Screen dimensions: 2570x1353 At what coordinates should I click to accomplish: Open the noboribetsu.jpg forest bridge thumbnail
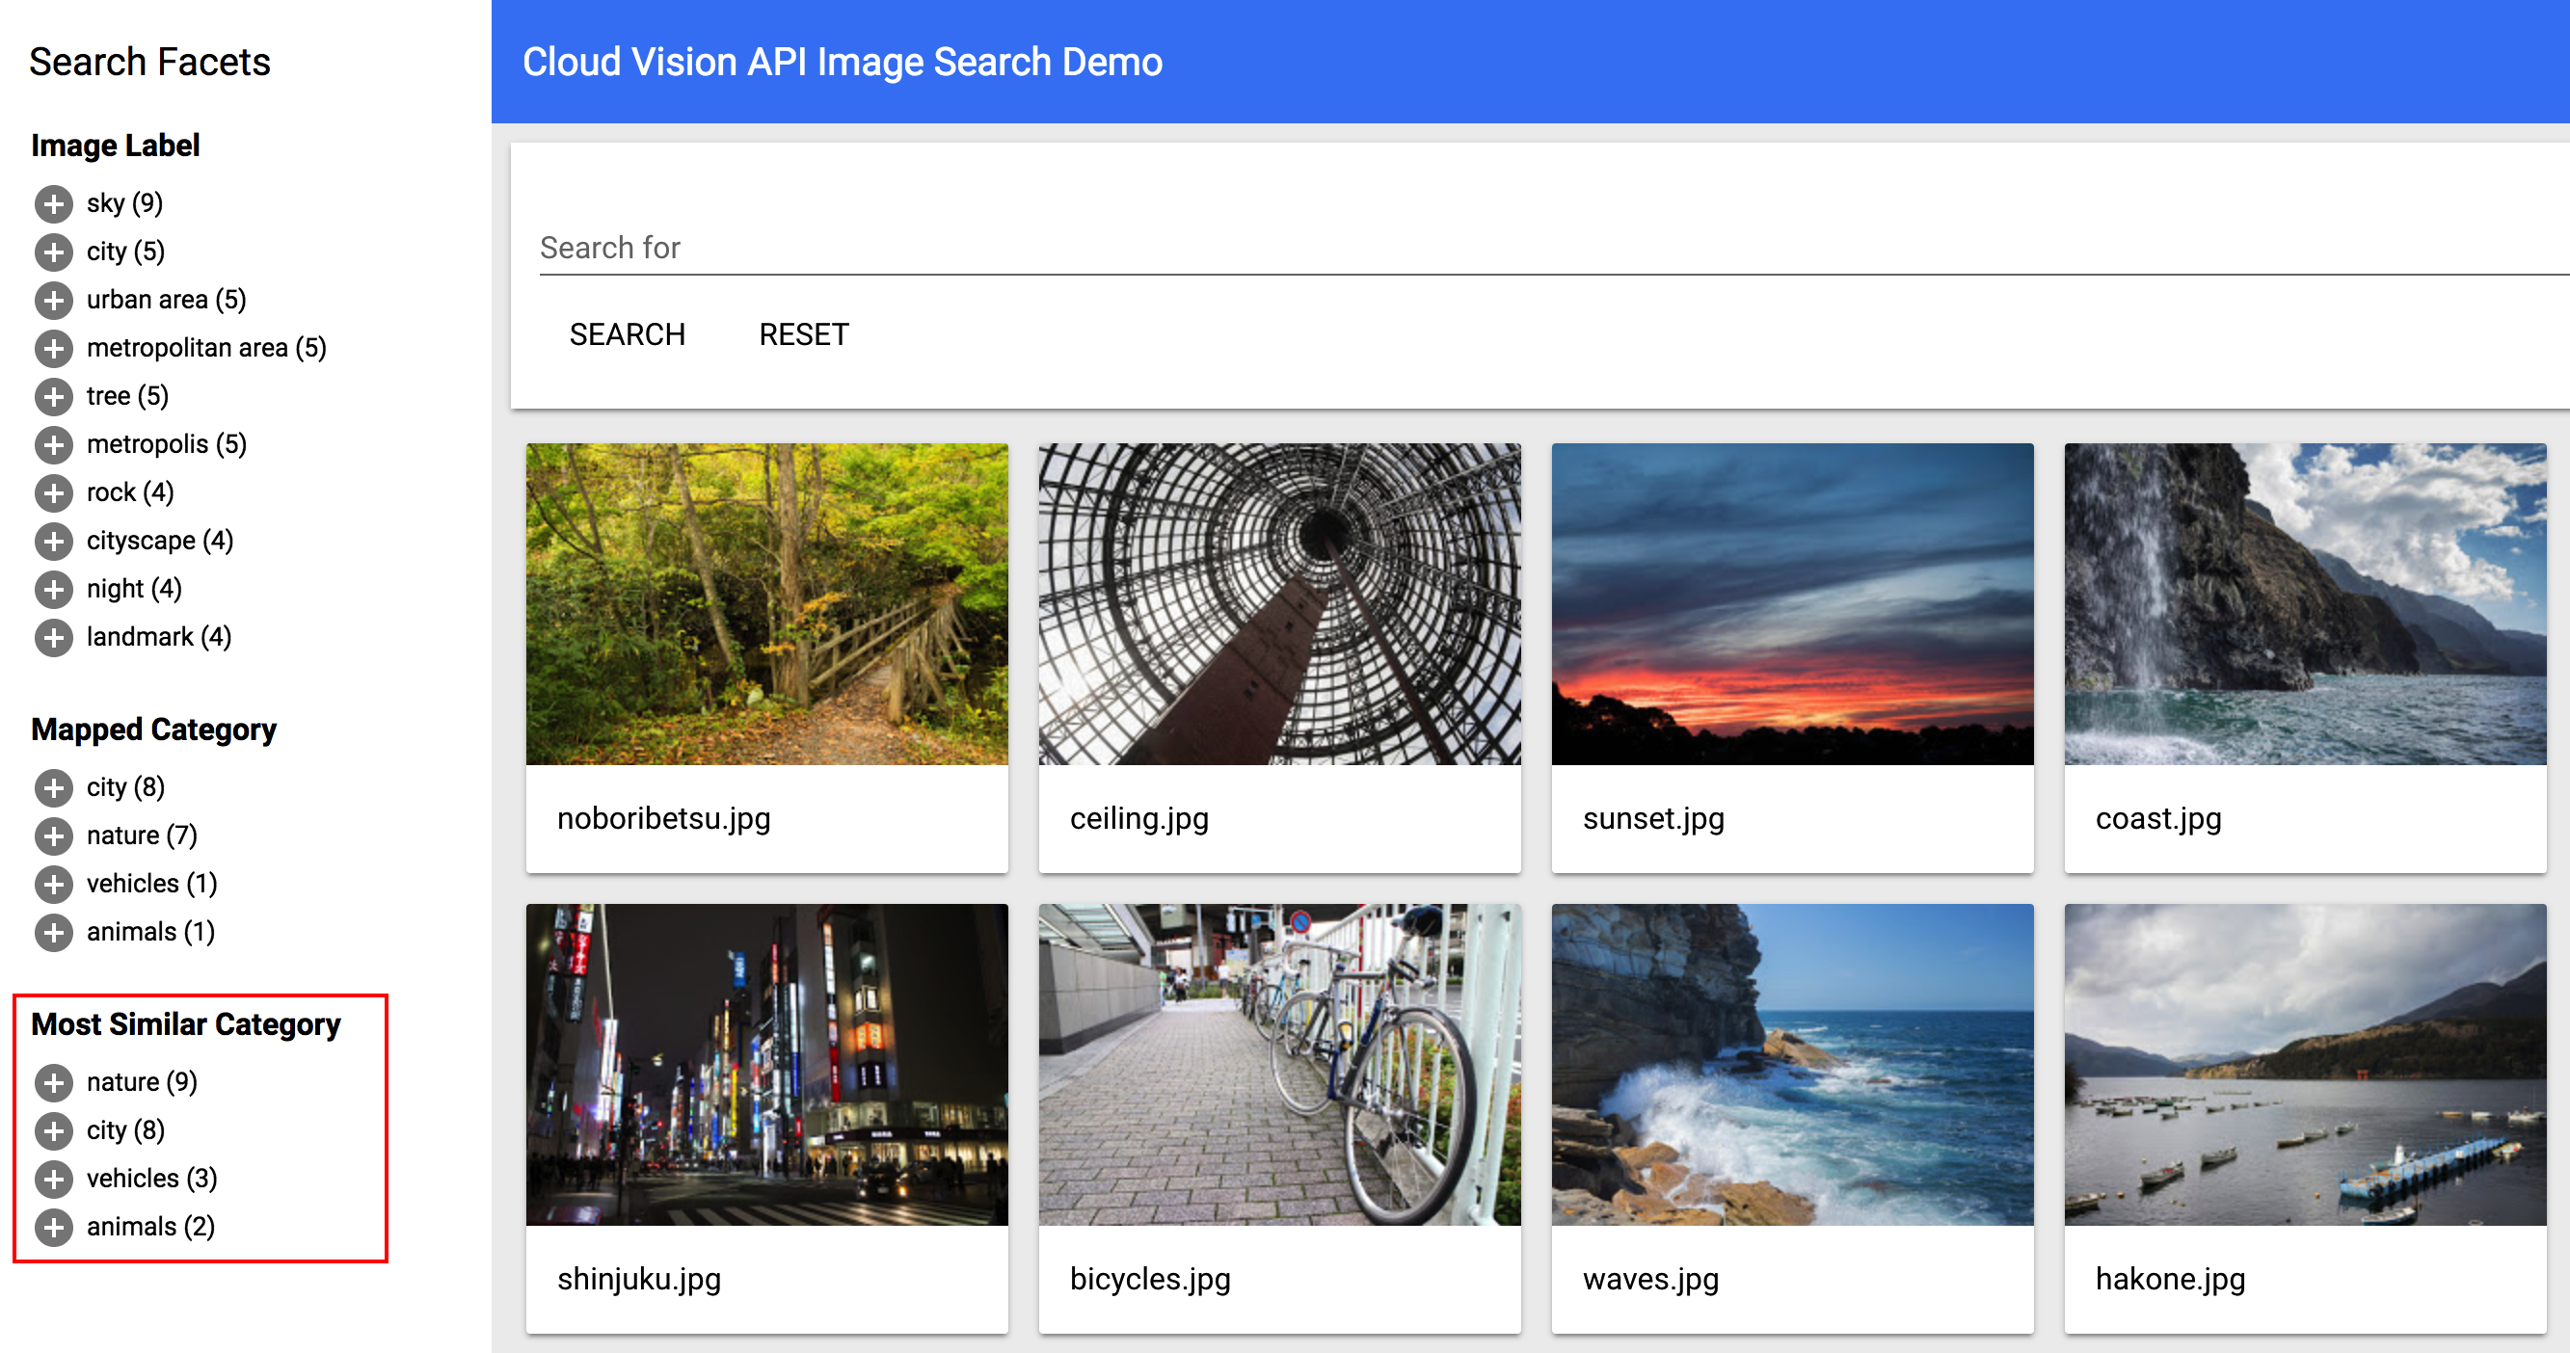767,604
